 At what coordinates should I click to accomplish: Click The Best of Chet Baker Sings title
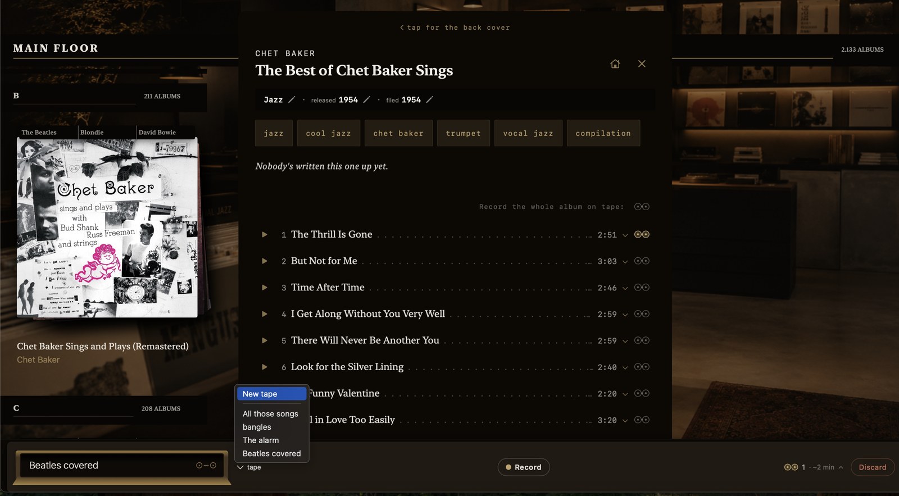pos(354,70)
